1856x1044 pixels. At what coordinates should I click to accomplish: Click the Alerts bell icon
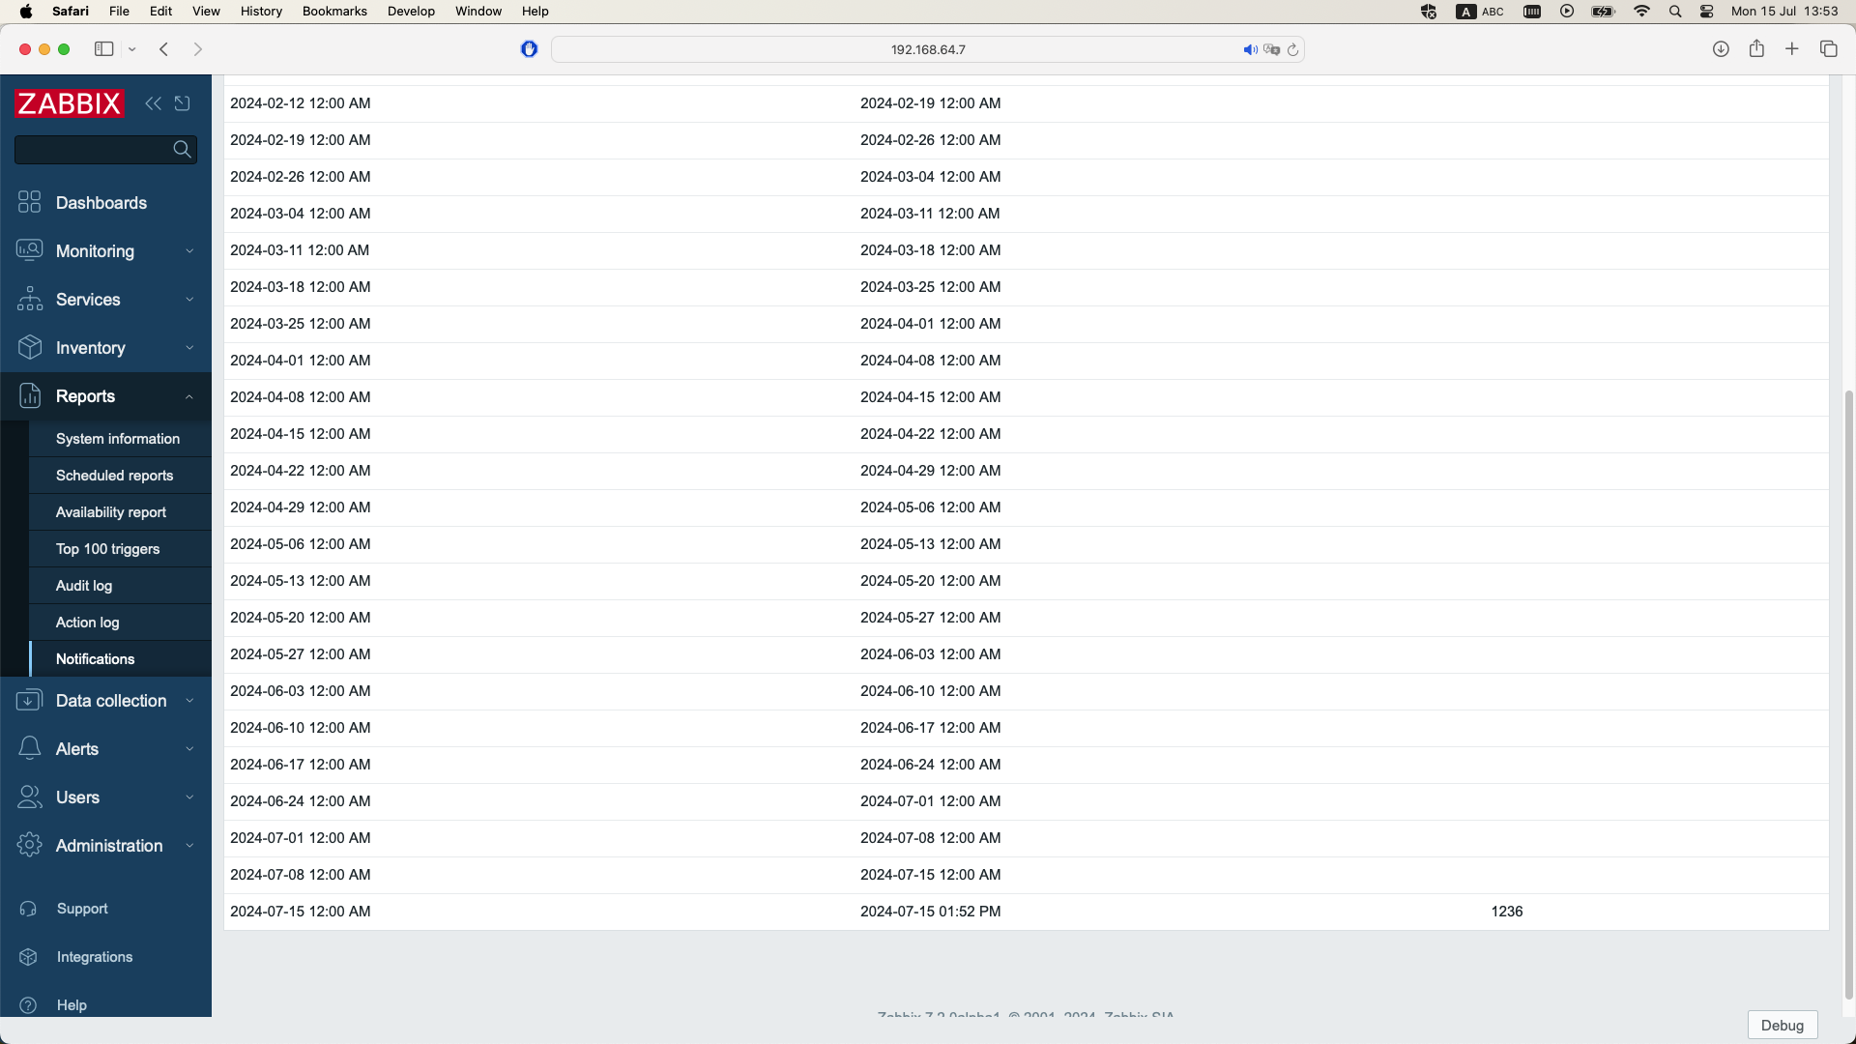pos(30,748)
